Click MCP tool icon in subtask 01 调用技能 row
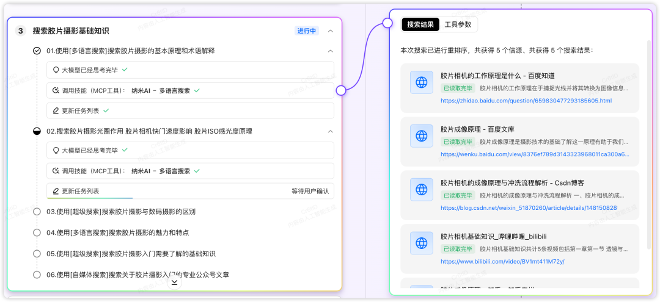This screenshot has height=302, width=660. tap(56, 90)
